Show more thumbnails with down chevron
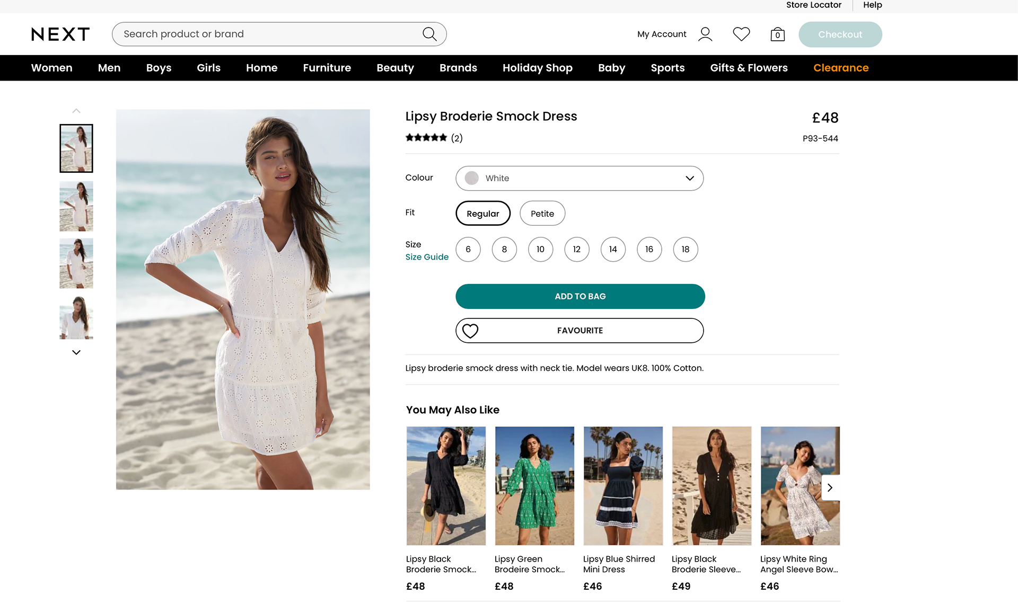1018x604 pixels. tap(76, 352)
